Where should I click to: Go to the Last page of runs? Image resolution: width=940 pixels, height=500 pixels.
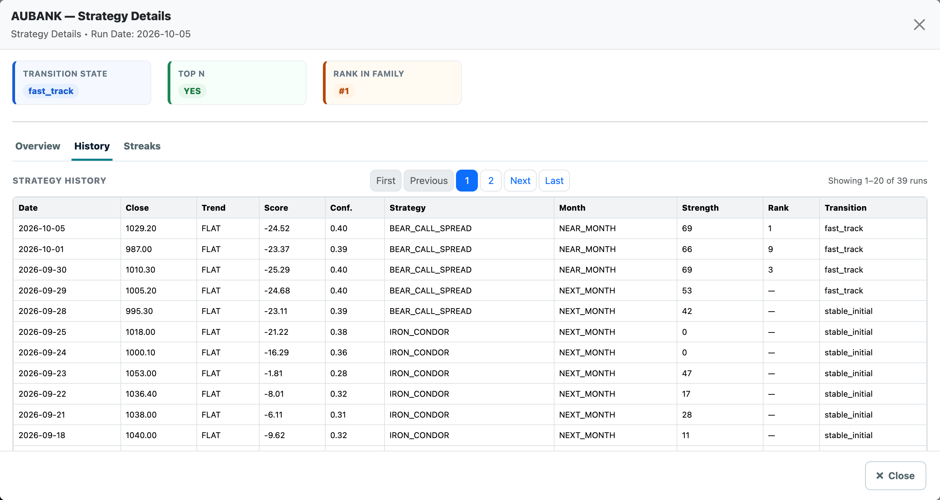coord(554,181)
